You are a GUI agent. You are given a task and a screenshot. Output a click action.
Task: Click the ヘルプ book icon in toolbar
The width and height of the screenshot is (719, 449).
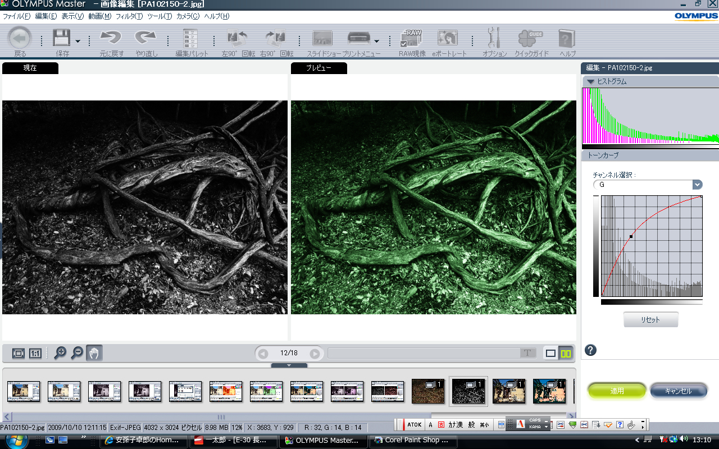tap(566, 38)
